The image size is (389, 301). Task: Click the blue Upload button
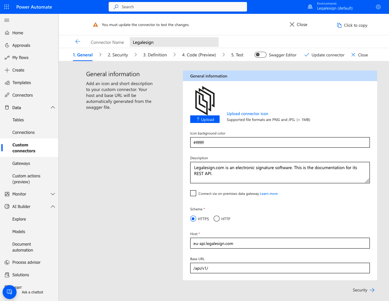coord(205,119)
